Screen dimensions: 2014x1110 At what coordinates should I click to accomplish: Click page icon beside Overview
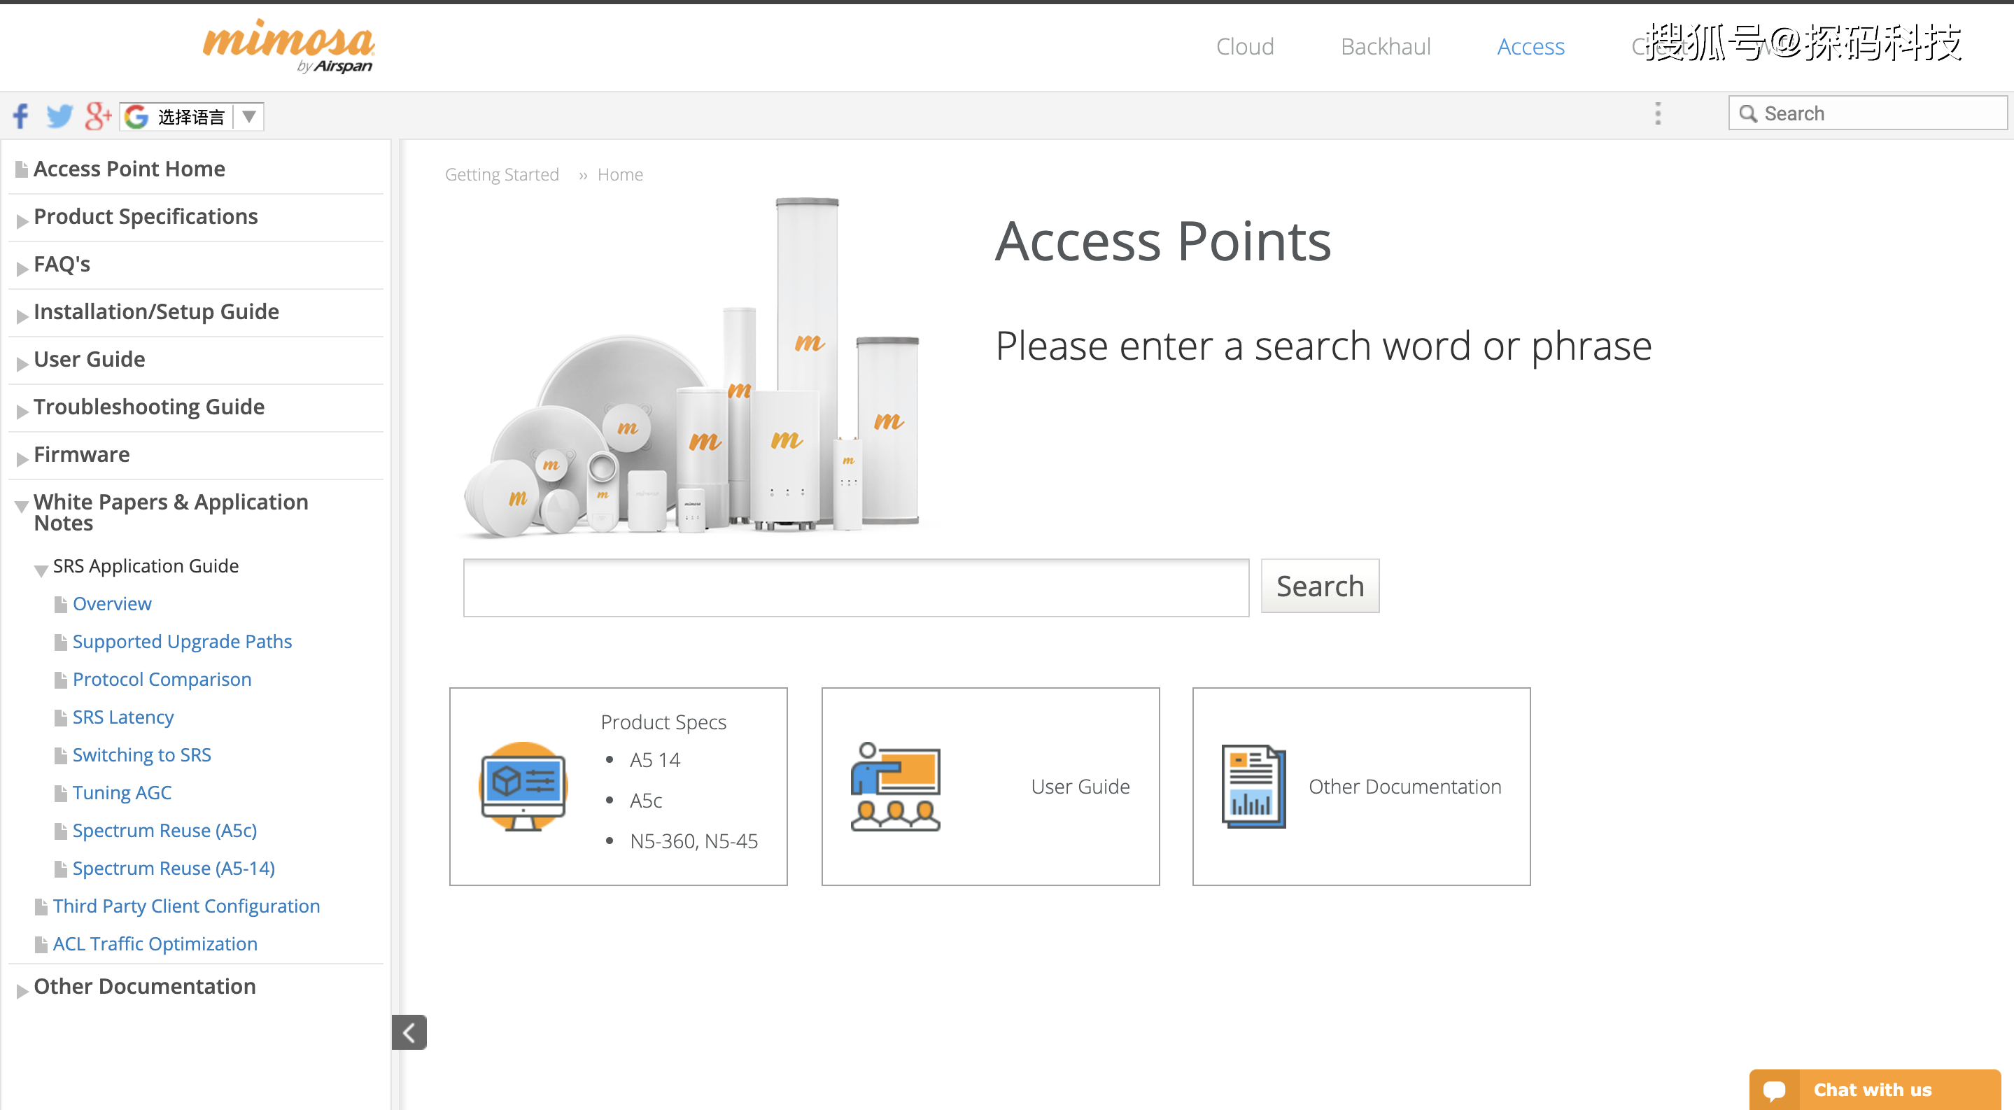60,604
